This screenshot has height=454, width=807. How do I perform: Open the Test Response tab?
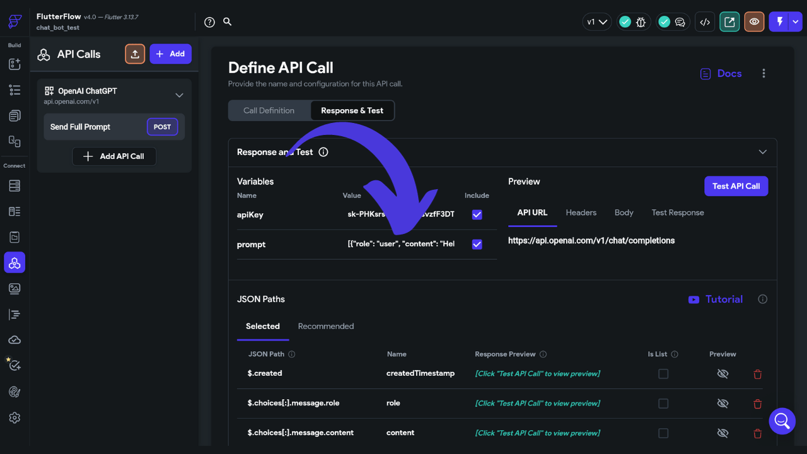[x=678, y=213]
